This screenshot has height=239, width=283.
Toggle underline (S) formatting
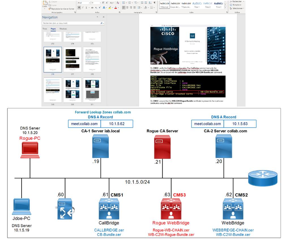(86, 8)
